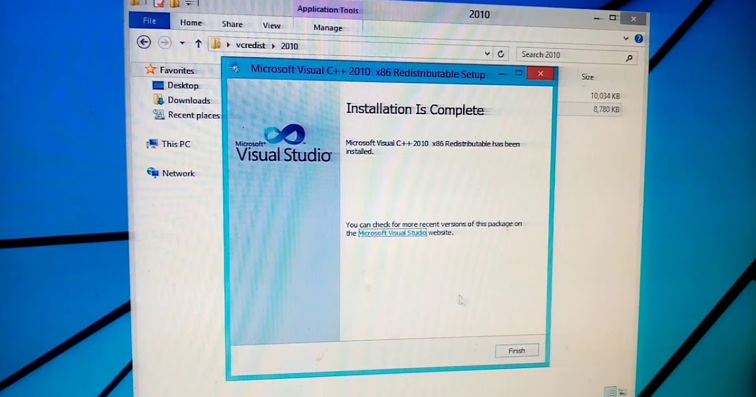Open the Manage tab under Application Tools
The height and width of the screenshot is (397, 756).
click(328, 28)
